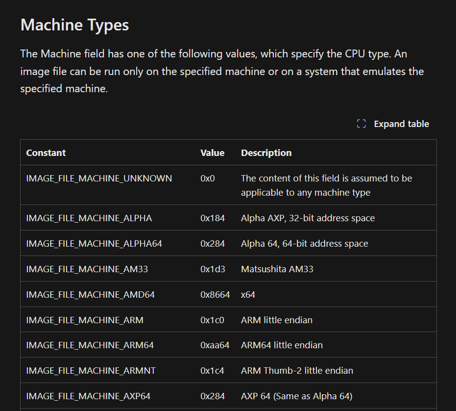The width and height of the screenshot is (456, 411).
Task: Select the Machine Types heading
Action: click(74, 25)
